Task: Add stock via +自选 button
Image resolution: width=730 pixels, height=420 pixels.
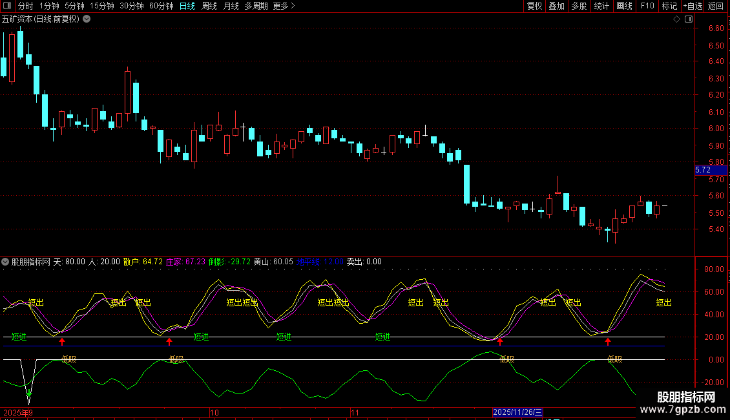Action: coord(692,6)
